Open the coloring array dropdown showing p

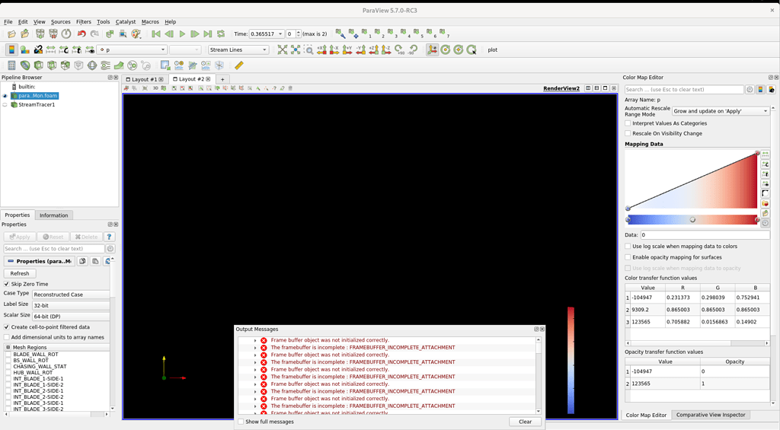click(132, 49)
